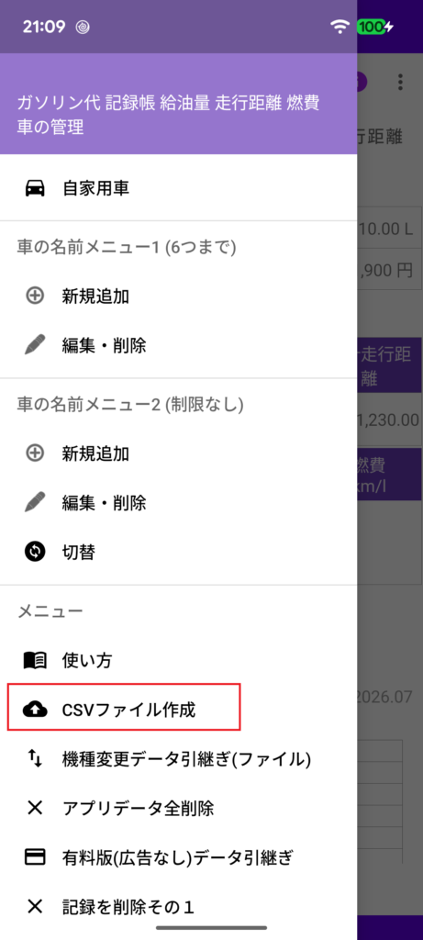Tap the plus icon under 車の名前メニュー1
This screenshot has height=940, width=423.
(35, 296)
